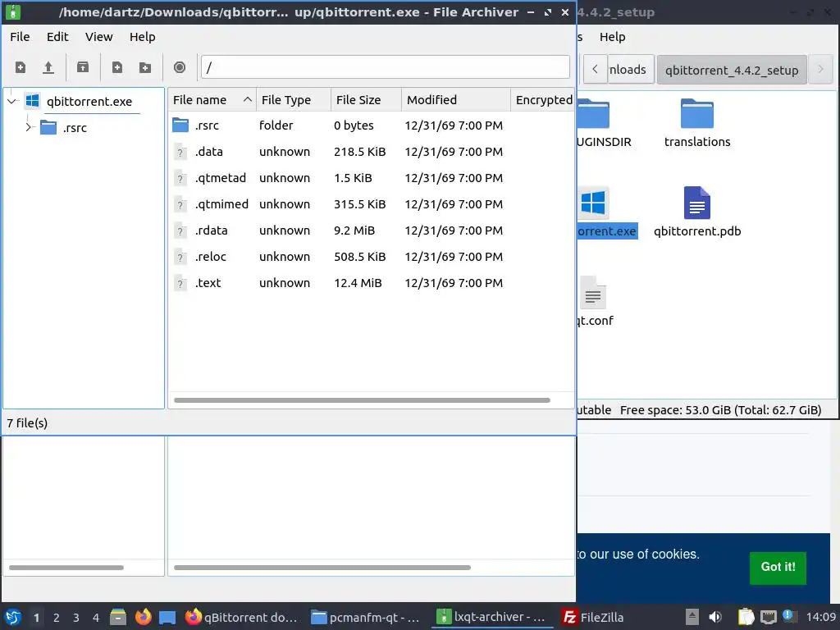Sort by the File name column header
The width and height of the screenshot is (840, 630).
point(212,100)
